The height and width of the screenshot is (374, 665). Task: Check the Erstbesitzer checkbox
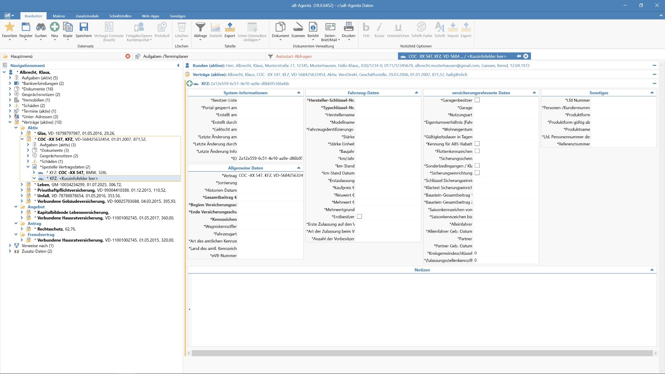pyautogui.click(x=360, y=217)
